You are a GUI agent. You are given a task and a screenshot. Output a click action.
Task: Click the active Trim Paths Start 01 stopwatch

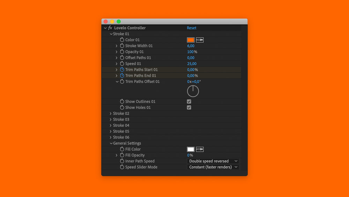coord(122,70)
